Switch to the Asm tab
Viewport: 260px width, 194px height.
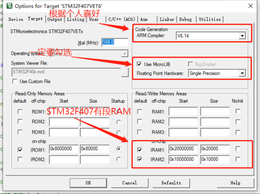pos(144,19)
